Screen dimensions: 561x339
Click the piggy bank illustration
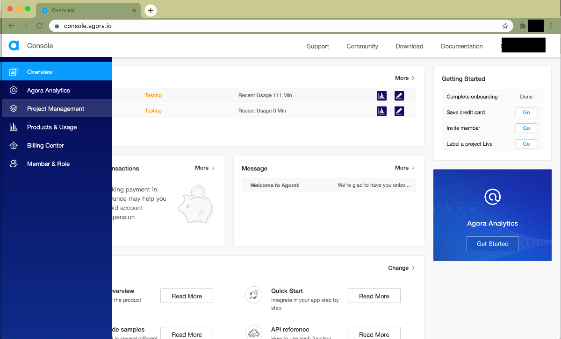(196, 204)
